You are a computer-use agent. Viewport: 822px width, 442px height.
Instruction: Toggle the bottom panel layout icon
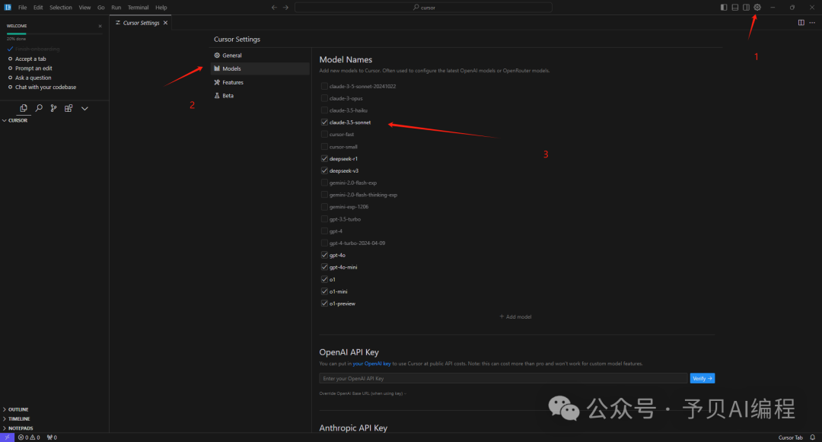point(735,8)
